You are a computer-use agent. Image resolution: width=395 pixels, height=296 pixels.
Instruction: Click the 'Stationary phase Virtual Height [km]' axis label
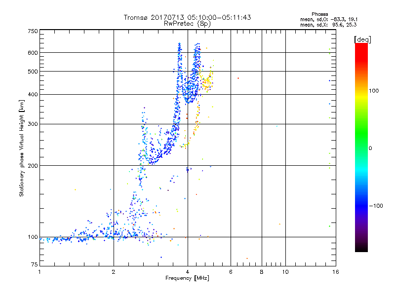pyautogui.click(x=22, y=148)
